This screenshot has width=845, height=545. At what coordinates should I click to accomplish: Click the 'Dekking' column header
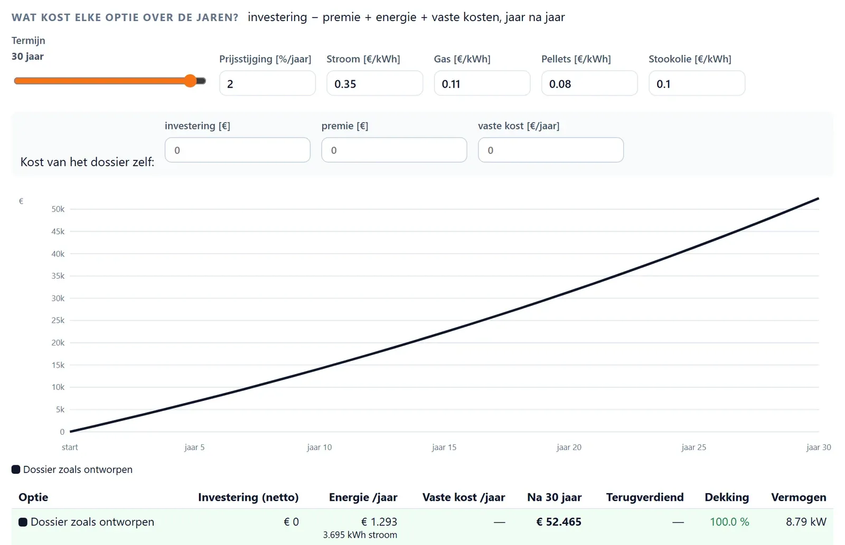727,497
